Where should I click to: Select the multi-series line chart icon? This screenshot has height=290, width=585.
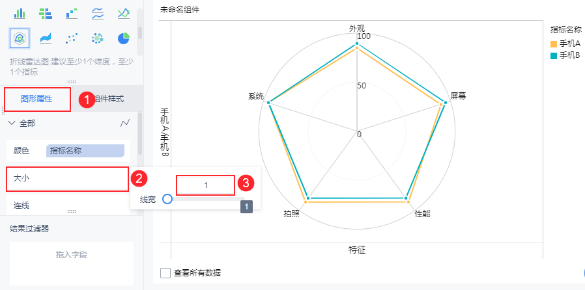[98, 12]
